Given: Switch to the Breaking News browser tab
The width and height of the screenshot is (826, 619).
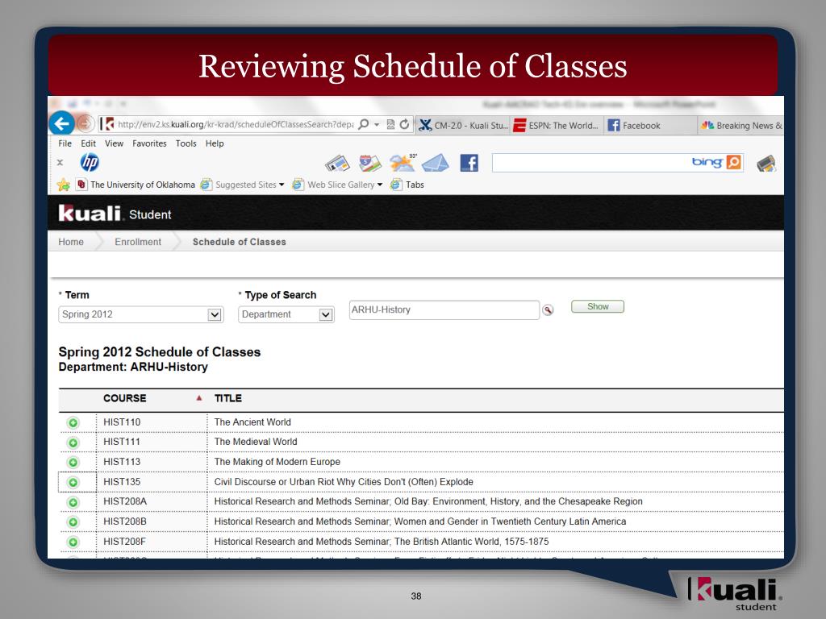Looking at the screenshot, I should [x=741, y=125].
